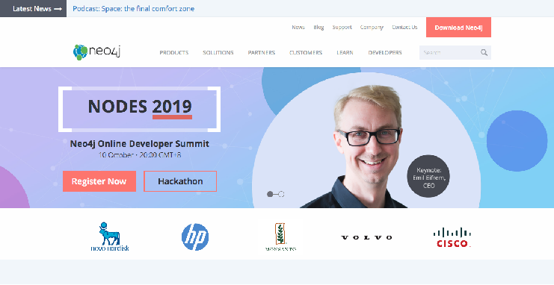Open the Cisco customer logo
Viewport: 554px width, 285px height.
tap(452, 237)
